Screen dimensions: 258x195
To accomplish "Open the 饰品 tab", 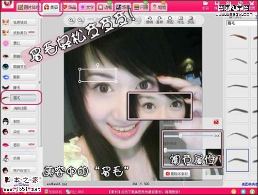I will tap(70, 7).
